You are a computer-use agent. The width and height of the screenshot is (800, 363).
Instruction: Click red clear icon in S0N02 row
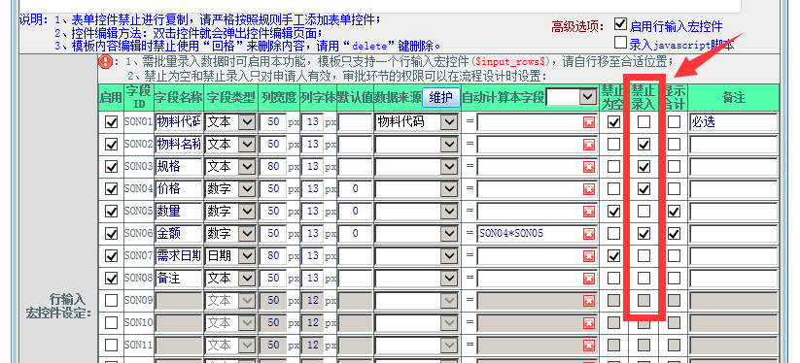coord(589,145)
